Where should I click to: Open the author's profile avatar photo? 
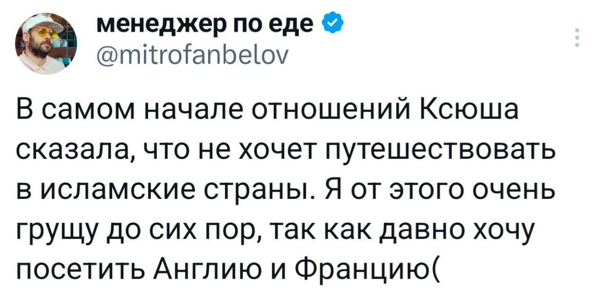[x=43, y=43]
